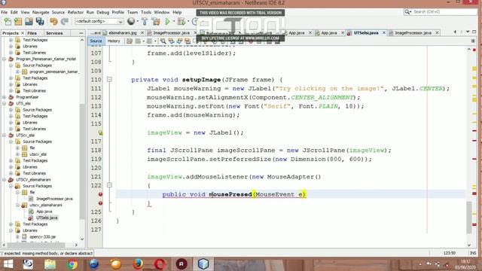
Task: Collapse the Program_Pemesanan_Kamar_Hotel project node
Action: (5, 59)
